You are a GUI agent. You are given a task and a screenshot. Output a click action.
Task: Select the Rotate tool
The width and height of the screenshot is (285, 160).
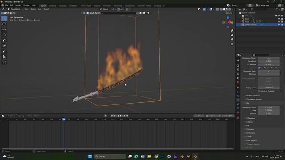[4, 35]
